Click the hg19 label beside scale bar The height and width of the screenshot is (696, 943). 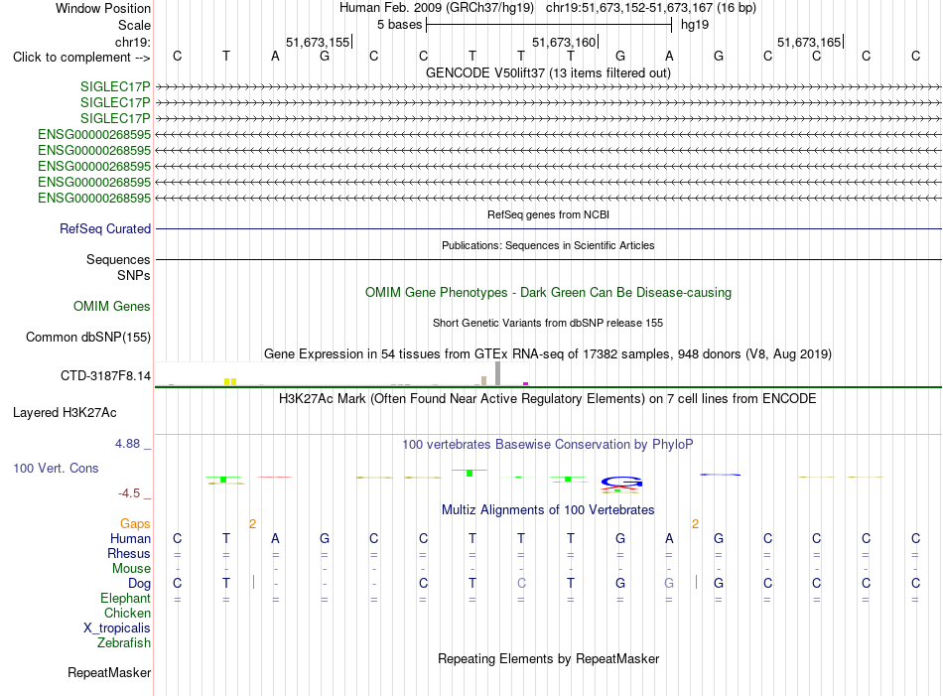[x=695, y=25]
